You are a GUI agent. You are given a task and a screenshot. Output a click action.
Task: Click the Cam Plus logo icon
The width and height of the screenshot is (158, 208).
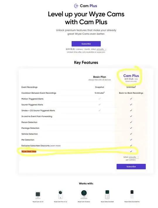76,6
